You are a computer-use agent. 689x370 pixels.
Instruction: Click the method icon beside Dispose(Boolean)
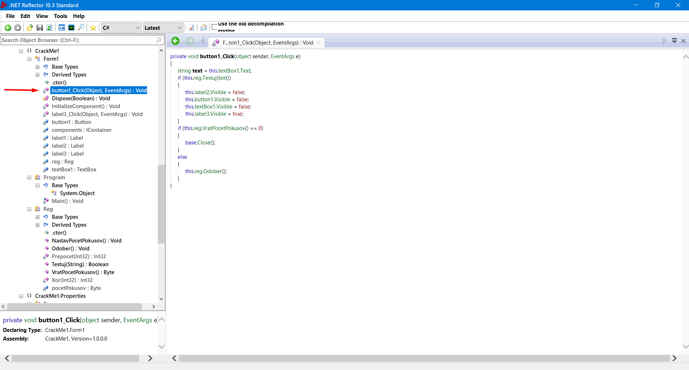click(46, 98)
